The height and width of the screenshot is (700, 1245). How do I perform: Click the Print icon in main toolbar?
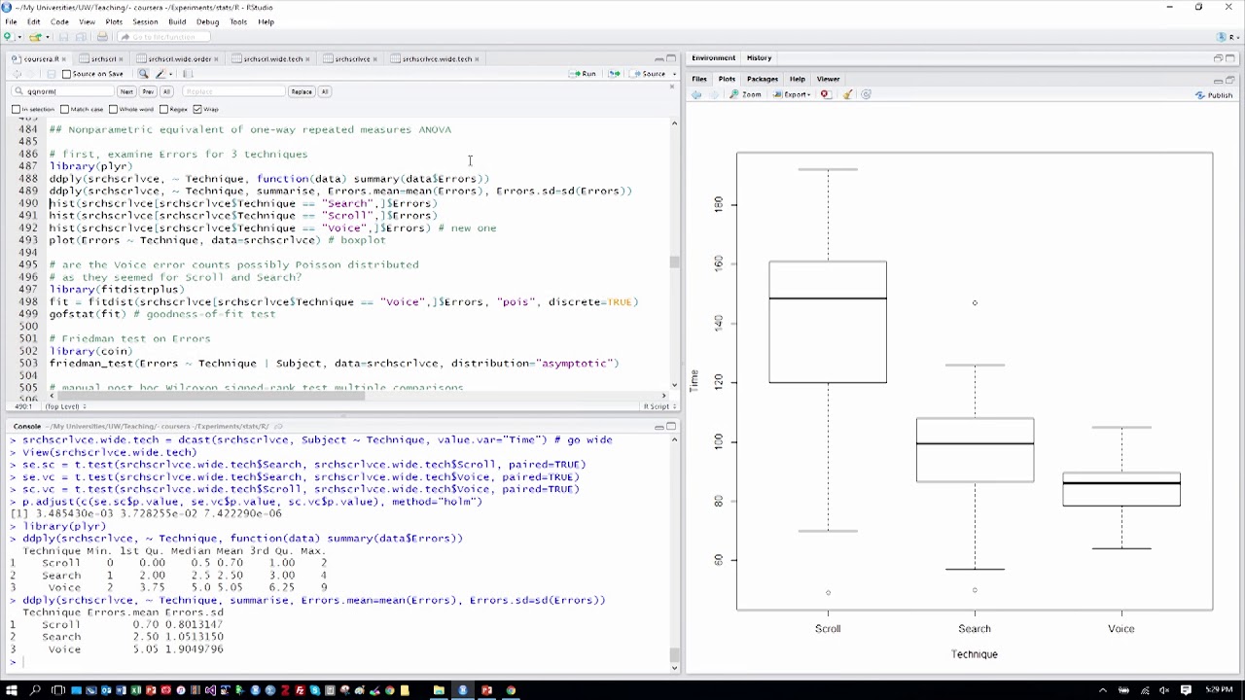tap(102, 37)
